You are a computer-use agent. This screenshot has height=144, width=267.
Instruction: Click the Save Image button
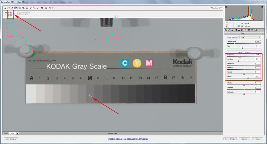click(x=11, y=139)
